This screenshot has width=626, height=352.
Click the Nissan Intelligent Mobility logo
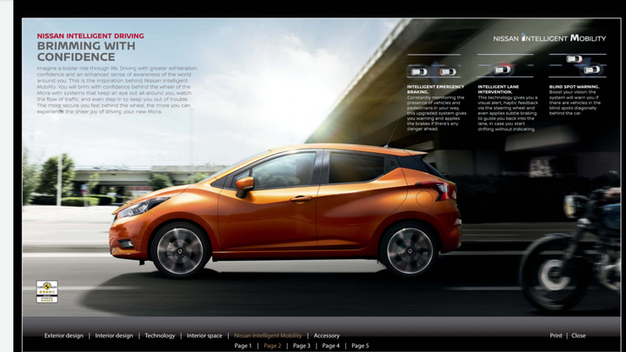coord(549,38)
